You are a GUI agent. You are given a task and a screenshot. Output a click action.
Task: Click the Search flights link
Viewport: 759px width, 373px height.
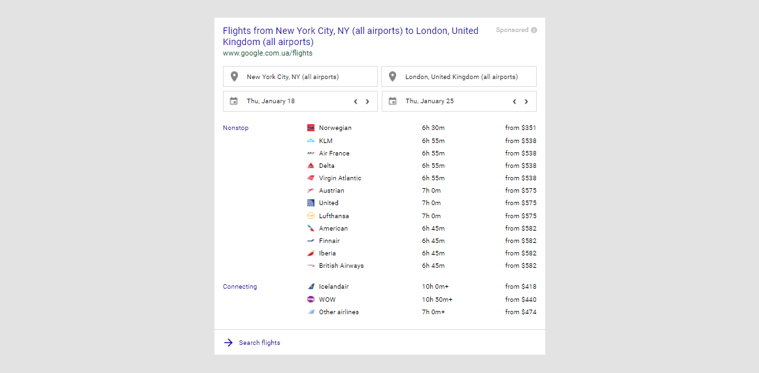coord(259,342)
